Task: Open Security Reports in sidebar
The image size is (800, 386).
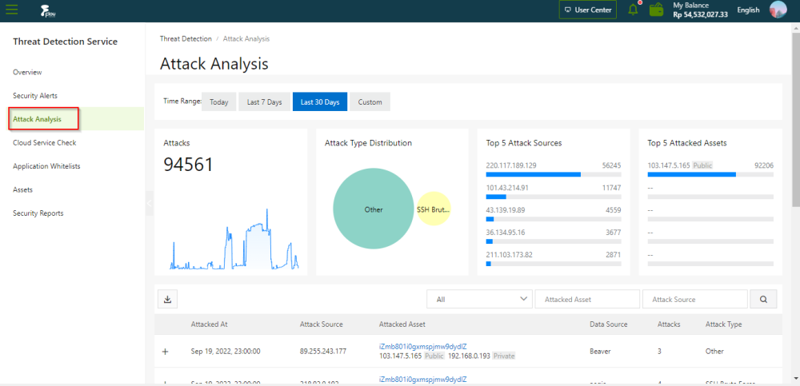Action: [x=38, y=213]
